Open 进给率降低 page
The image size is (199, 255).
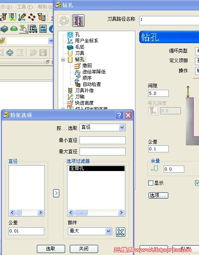(94, 72)
